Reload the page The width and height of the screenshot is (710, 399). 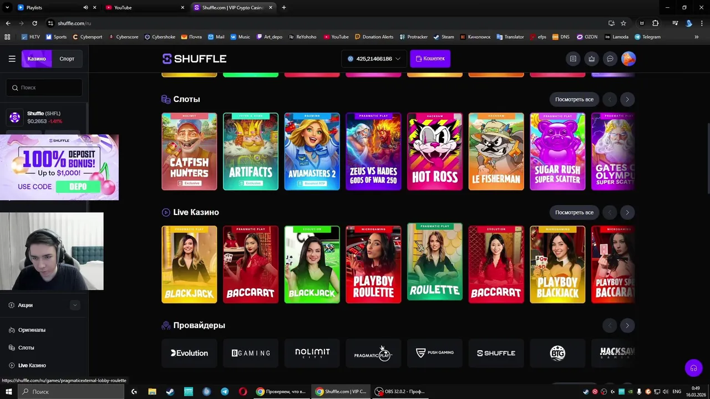click(x=34, y=23)
